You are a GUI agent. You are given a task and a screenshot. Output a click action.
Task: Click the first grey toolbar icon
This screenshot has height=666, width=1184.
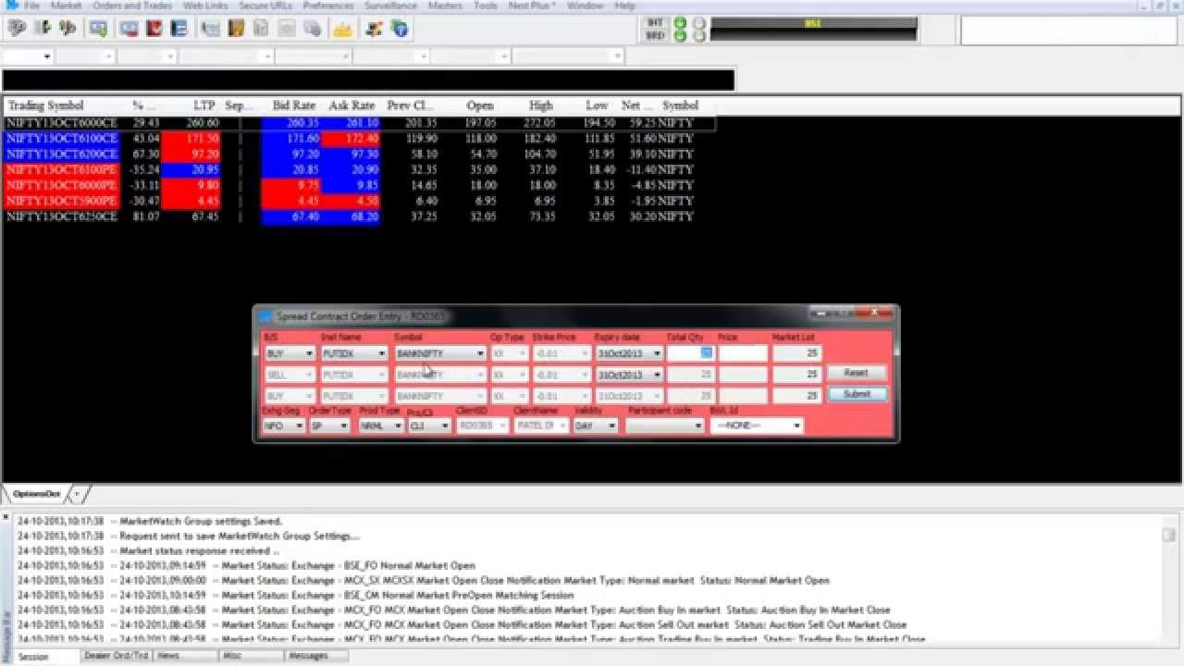click(16, 29)
